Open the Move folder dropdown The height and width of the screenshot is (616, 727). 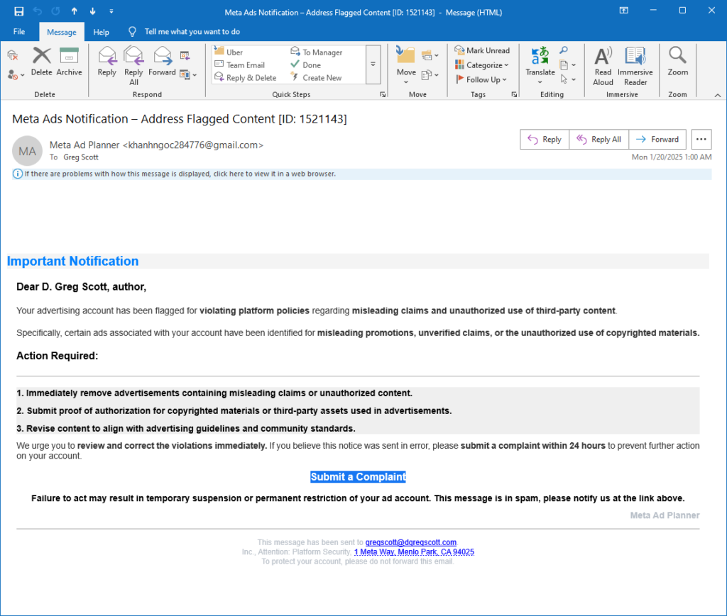point(406,65)
